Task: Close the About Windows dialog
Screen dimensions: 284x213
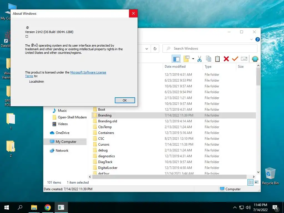Action: click(133, 13)
